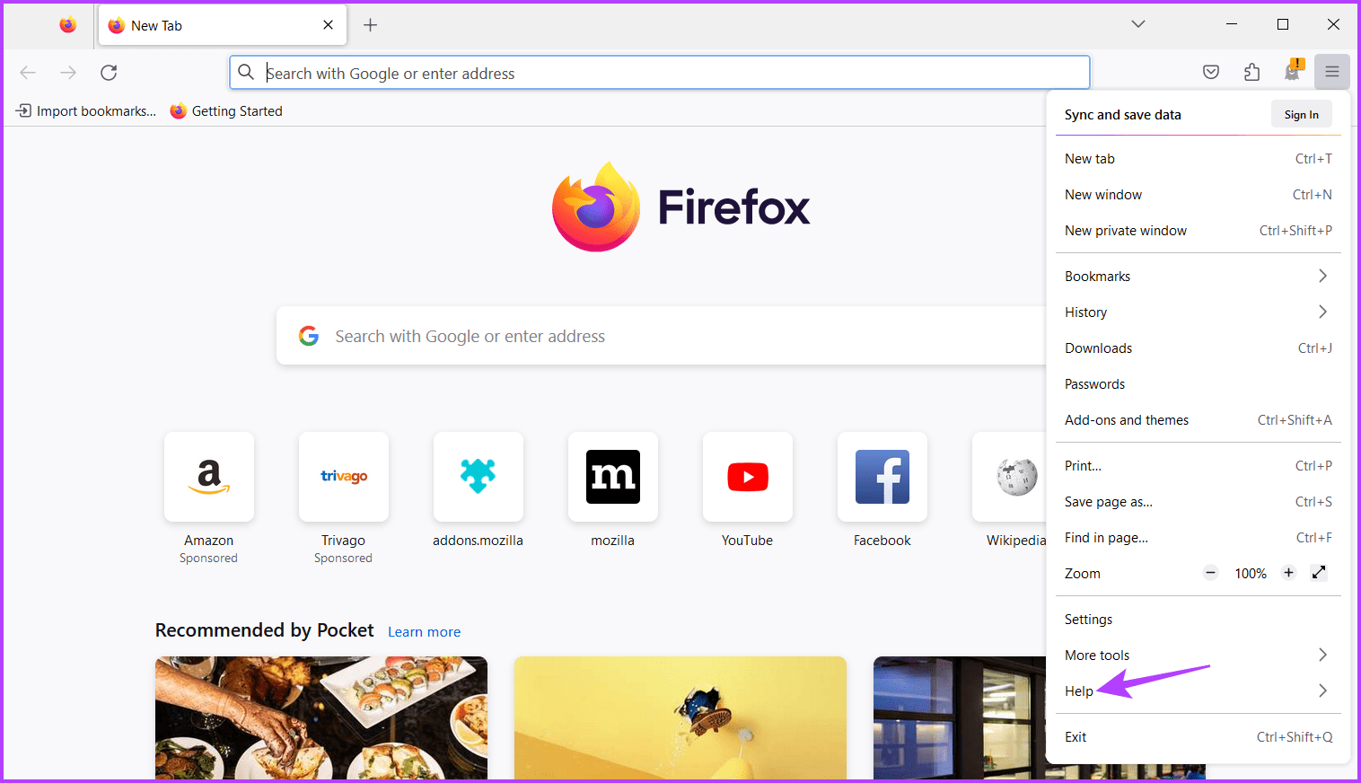Expand the History submenu
The height and width of the screenshot is (783, 1361).
[x=1198, y=312]
